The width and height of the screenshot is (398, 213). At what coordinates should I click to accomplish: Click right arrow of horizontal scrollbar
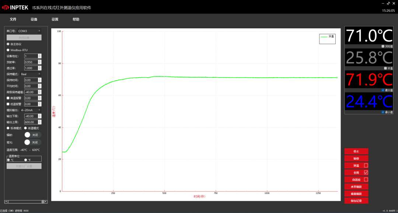pos(46,202)
